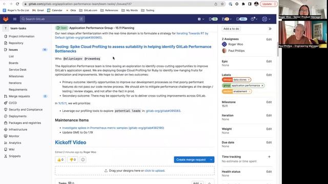This screenshot has width=328, height=184.
Task: Select issue List in sidebar
Action: coord(11,56)
